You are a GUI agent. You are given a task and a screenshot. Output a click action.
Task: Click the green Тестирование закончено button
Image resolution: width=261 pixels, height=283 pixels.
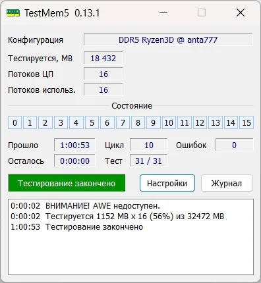[67, 183]
